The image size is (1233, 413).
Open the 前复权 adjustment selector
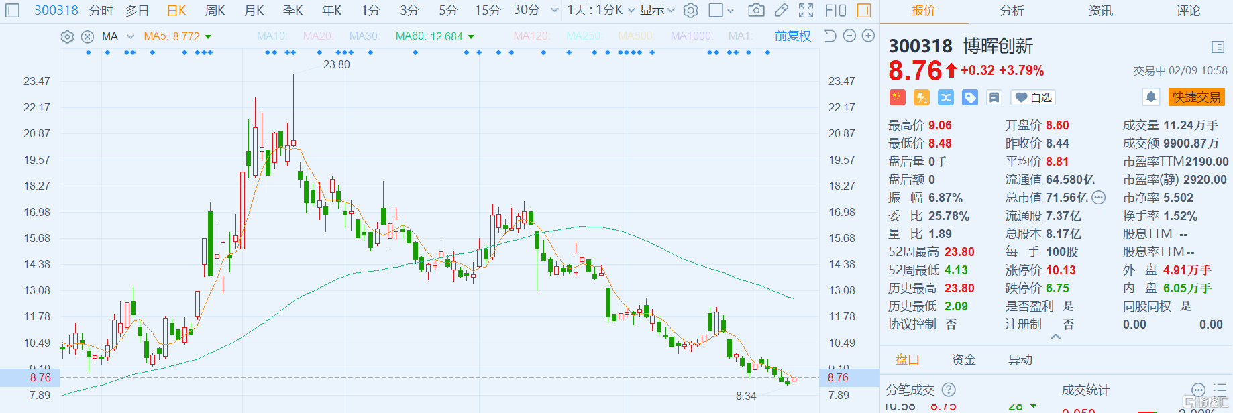point(793,36)
